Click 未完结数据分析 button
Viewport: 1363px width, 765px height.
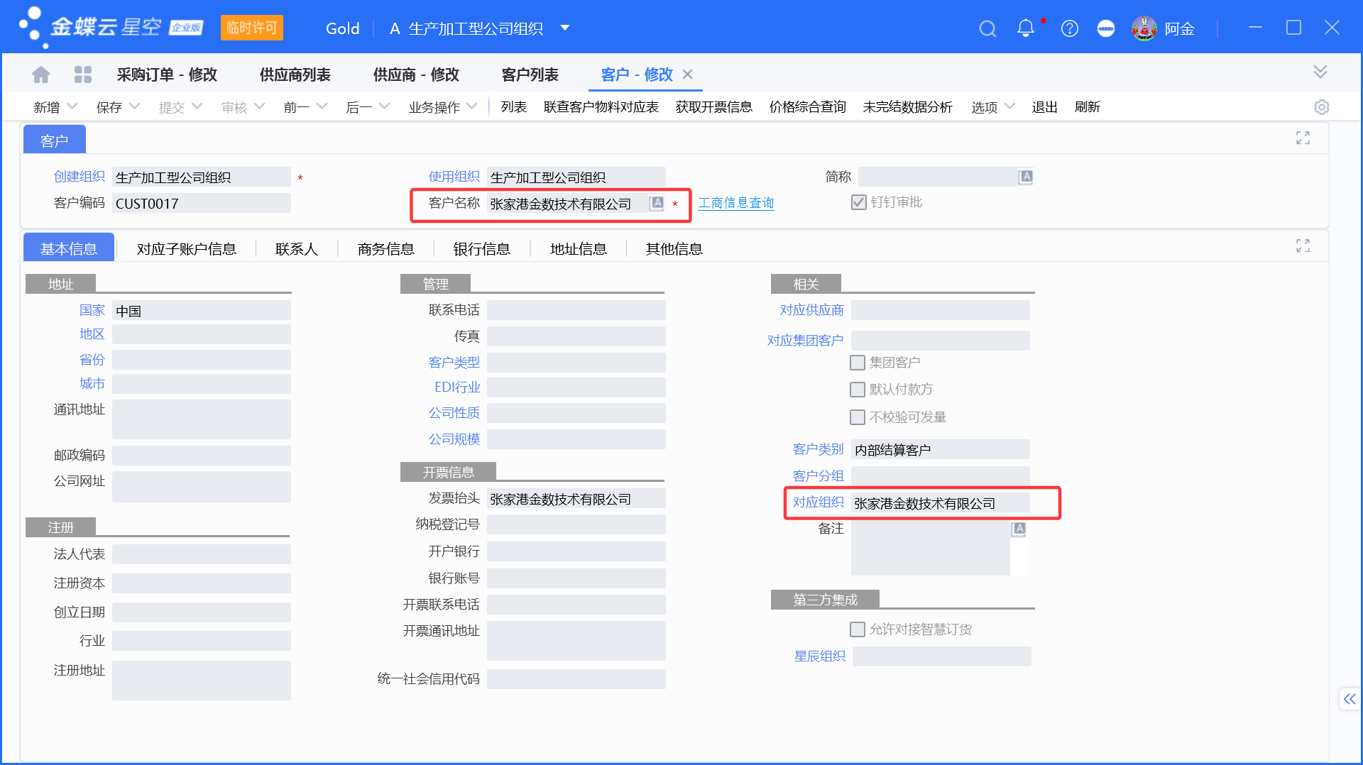click(908, 107)
